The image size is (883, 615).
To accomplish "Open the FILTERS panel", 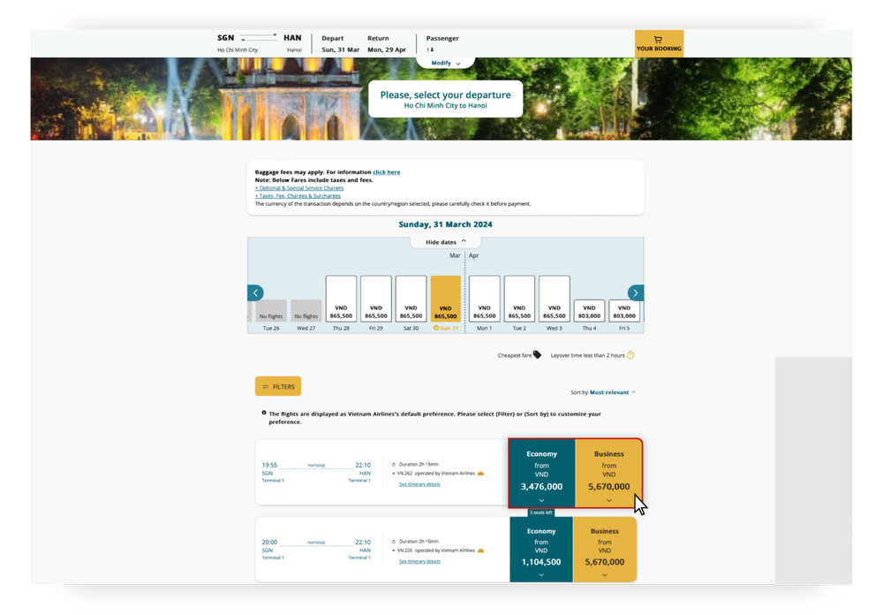I will pos(278,386).
